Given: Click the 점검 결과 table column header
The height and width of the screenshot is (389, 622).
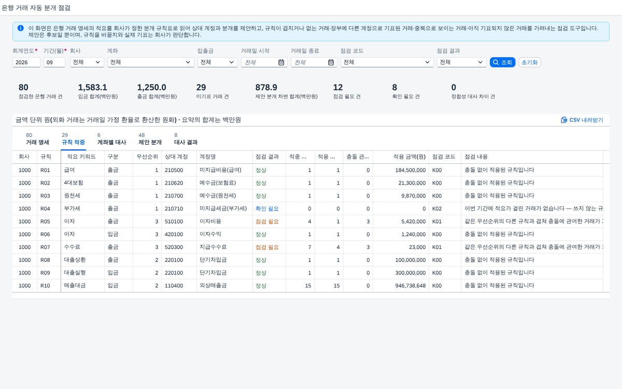Looking at the screenshot, I should (269, 157).
